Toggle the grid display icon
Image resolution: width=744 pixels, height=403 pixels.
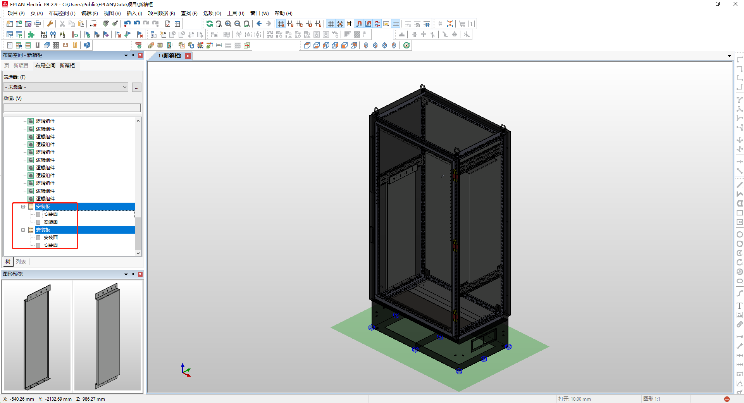(331, 23)
